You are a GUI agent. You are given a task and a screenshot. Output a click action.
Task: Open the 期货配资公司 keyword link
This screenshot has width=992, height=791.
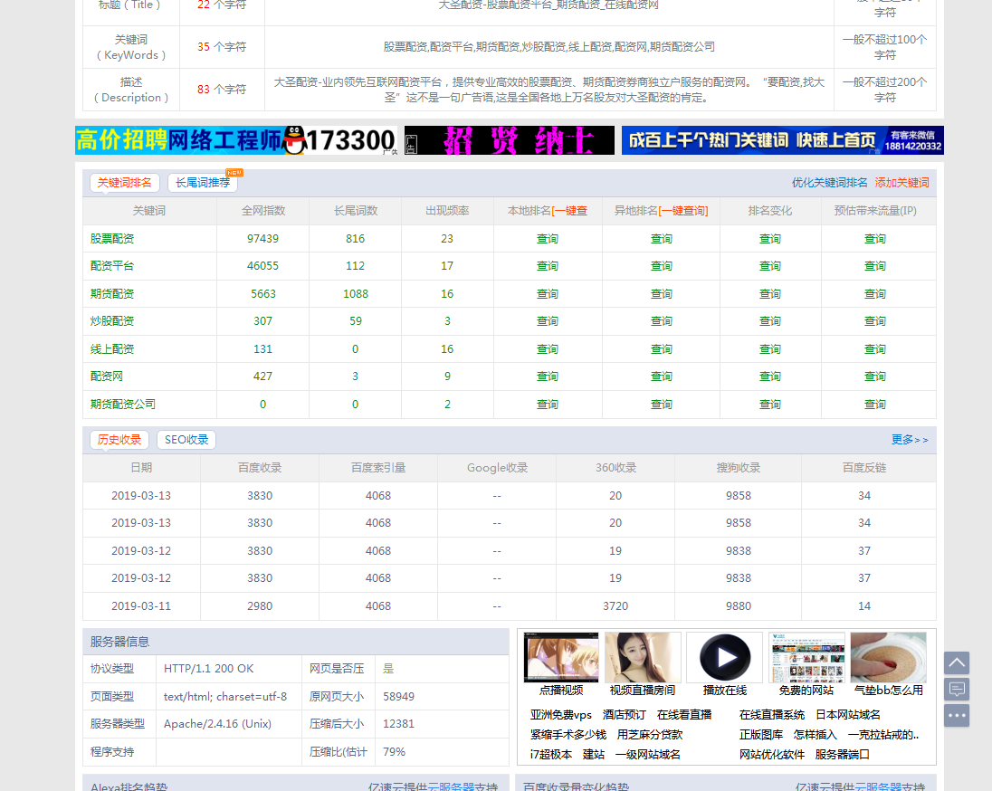[123, 404]
